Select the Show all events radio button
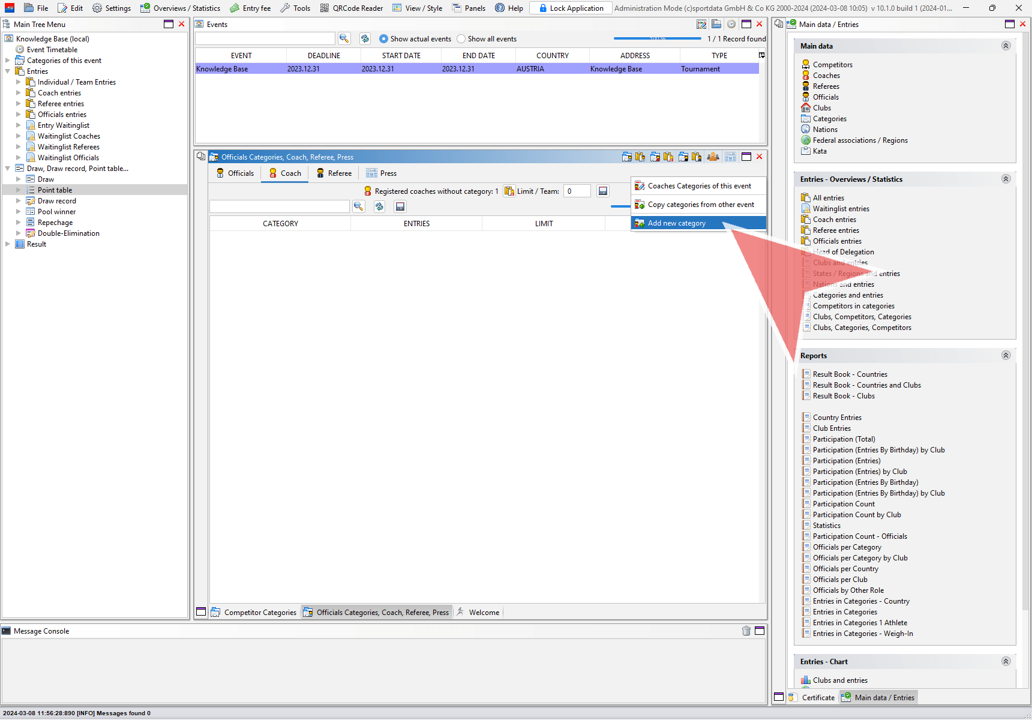Viewport: 1032px width, 720px height. pos(461,39)
